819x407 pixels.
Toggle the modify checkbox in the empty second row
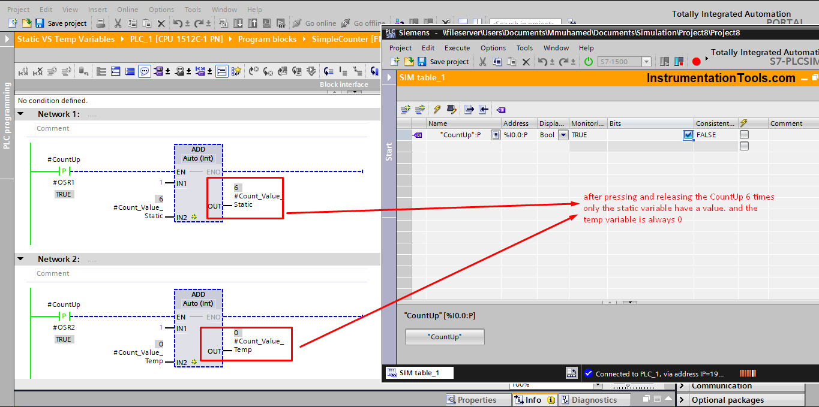(744, 146)
